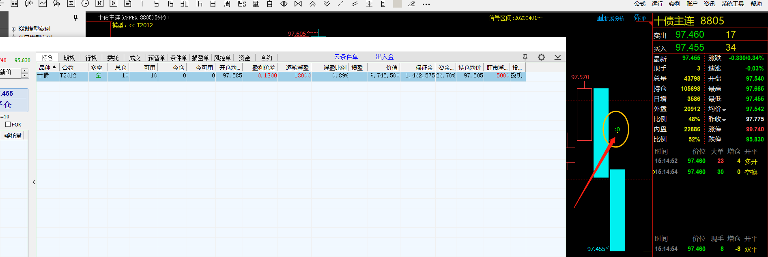Viewport: 768px width, 257px height.
Task: Switch to the 委托 tab
Action: click(113, 58)
